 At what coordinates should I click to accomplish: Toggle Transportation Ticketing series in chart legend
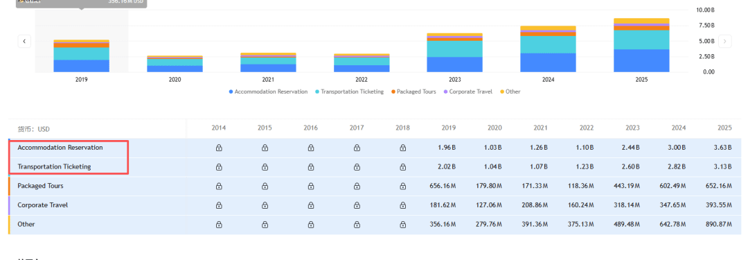click(350, 92)
